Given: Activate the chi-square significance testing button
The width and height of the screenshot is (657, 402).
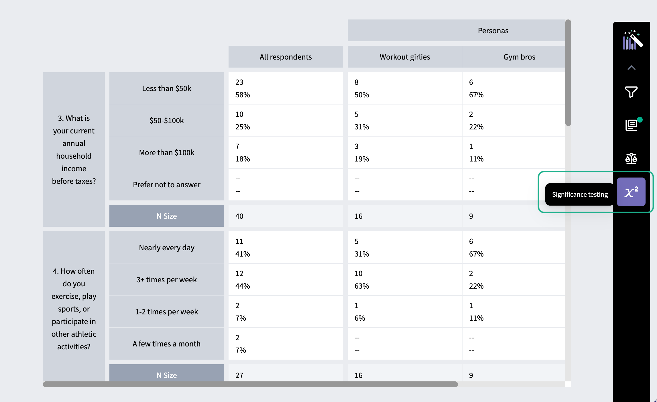Looking at the screenshot, I should point(631,192).
